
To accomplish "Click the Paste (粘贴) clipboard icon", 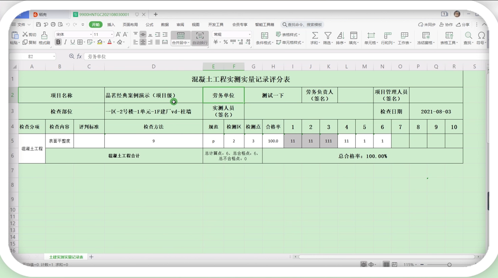I will (15, 35).
